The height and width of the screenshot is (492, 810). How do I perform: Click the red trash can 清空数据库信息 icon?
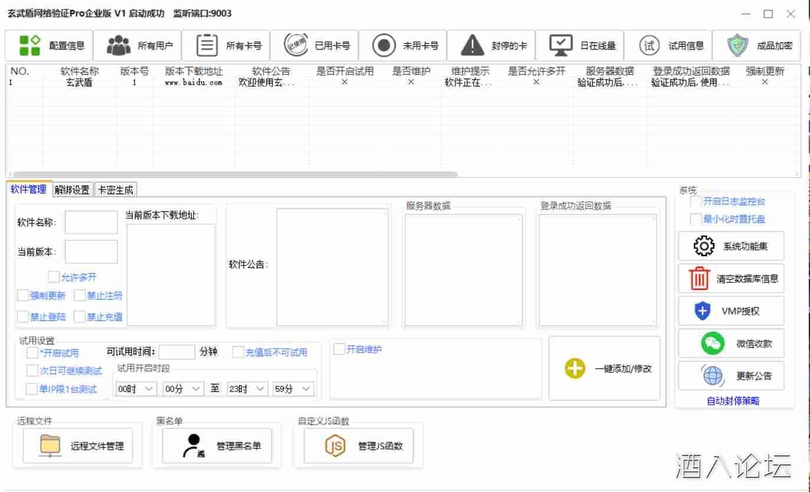(x=700, y=278)
